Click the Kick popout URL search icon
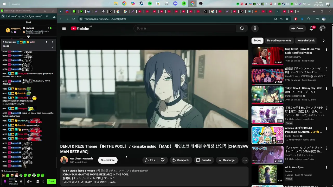 (x=47, y=16)
